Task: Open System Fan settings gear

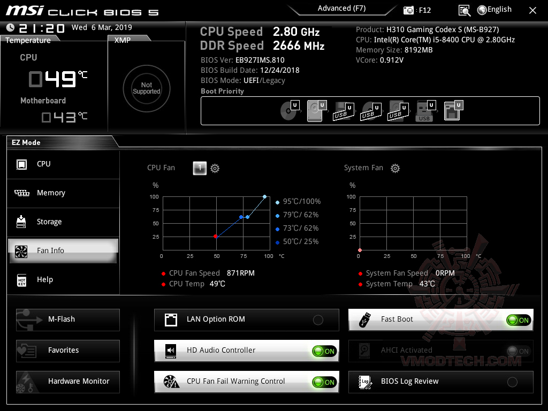Action: (395, 169)
